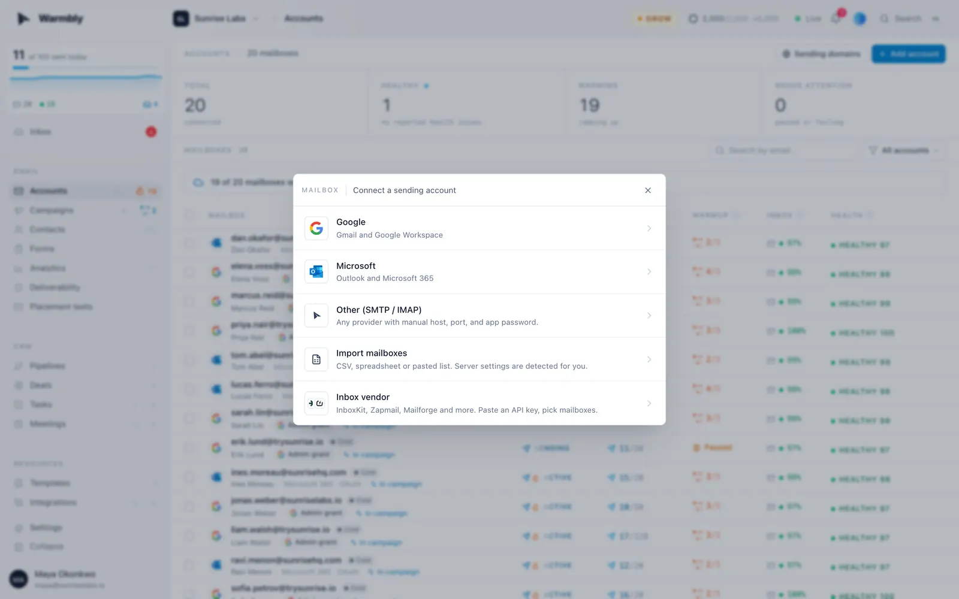This screenshot has width=959, height=599.
Task: Click the Add account button
Action: [x=909, y=54]
